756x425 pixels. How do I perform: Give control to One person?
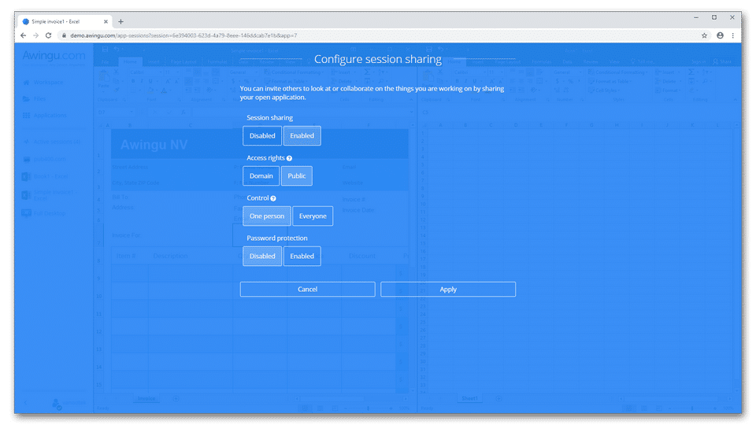[x=267, y=216]
